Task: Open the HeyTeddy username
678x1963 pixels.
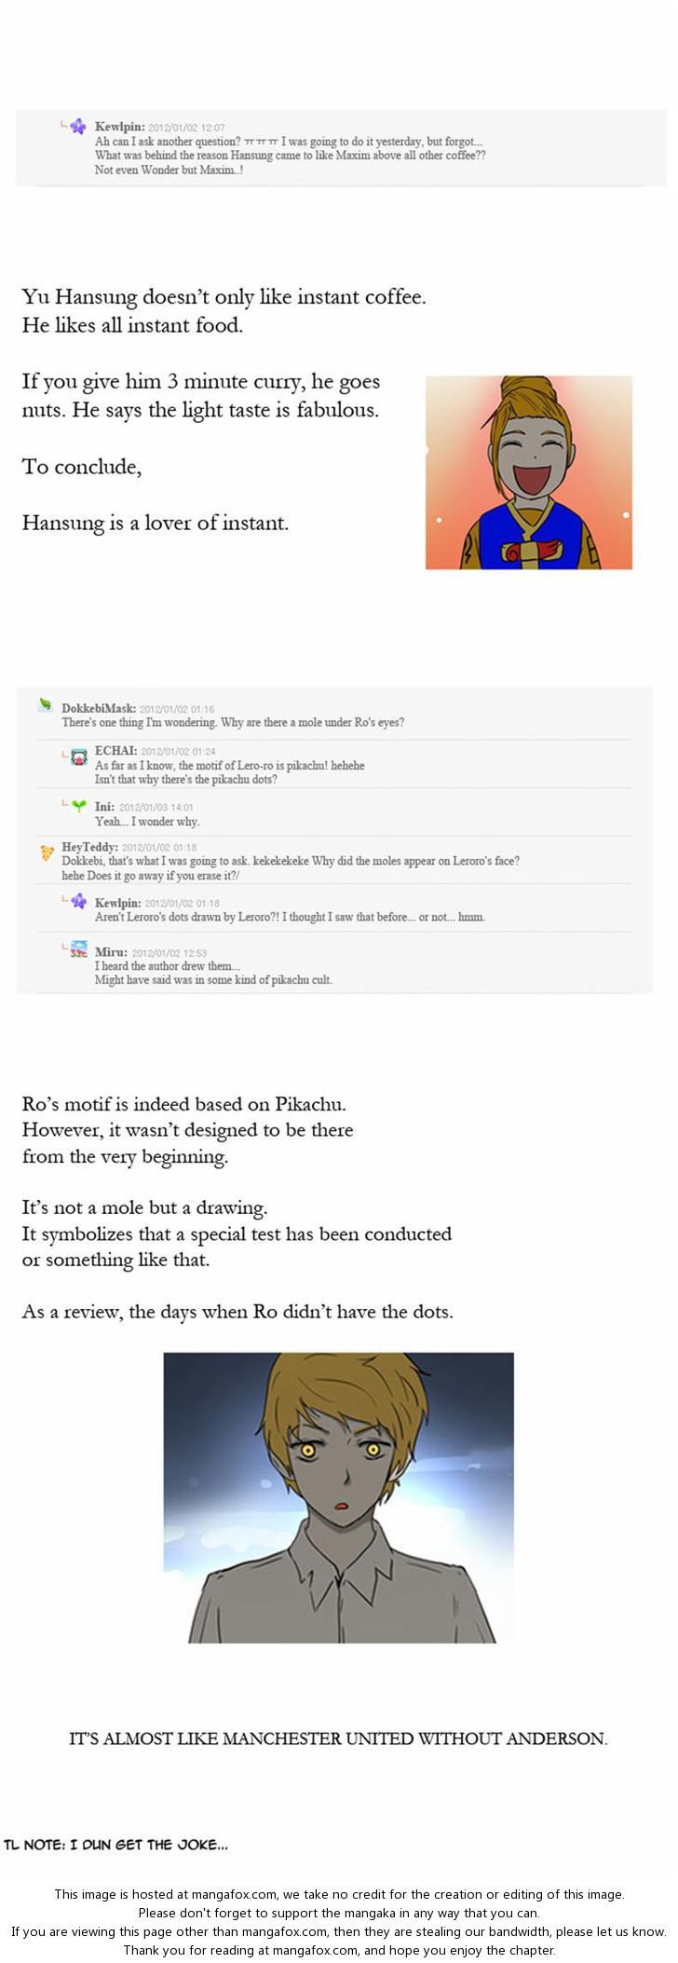Action: coord(89,847)
